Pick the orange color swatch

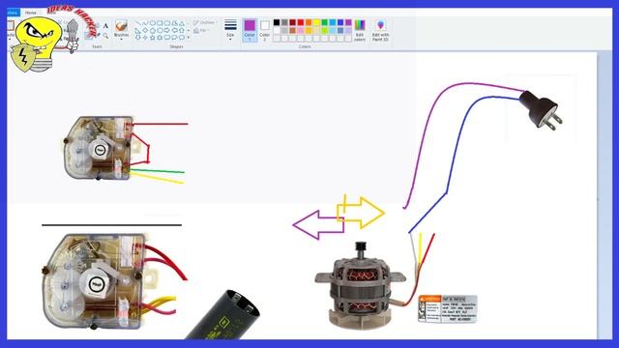coord(309,22)
